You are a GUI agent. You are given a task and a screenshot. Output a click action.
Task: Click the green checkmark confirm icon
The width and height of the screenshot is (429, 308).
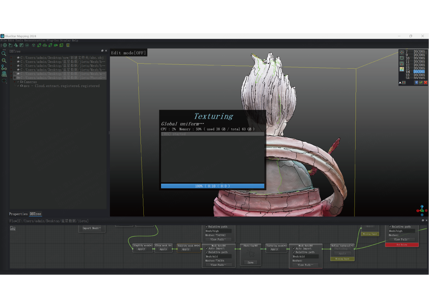pos(421,82)
